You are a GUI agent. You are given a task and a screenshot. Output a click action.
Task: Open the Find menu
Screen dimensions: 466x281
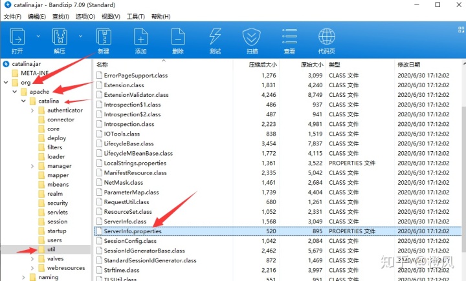click(x=61, y=17)
